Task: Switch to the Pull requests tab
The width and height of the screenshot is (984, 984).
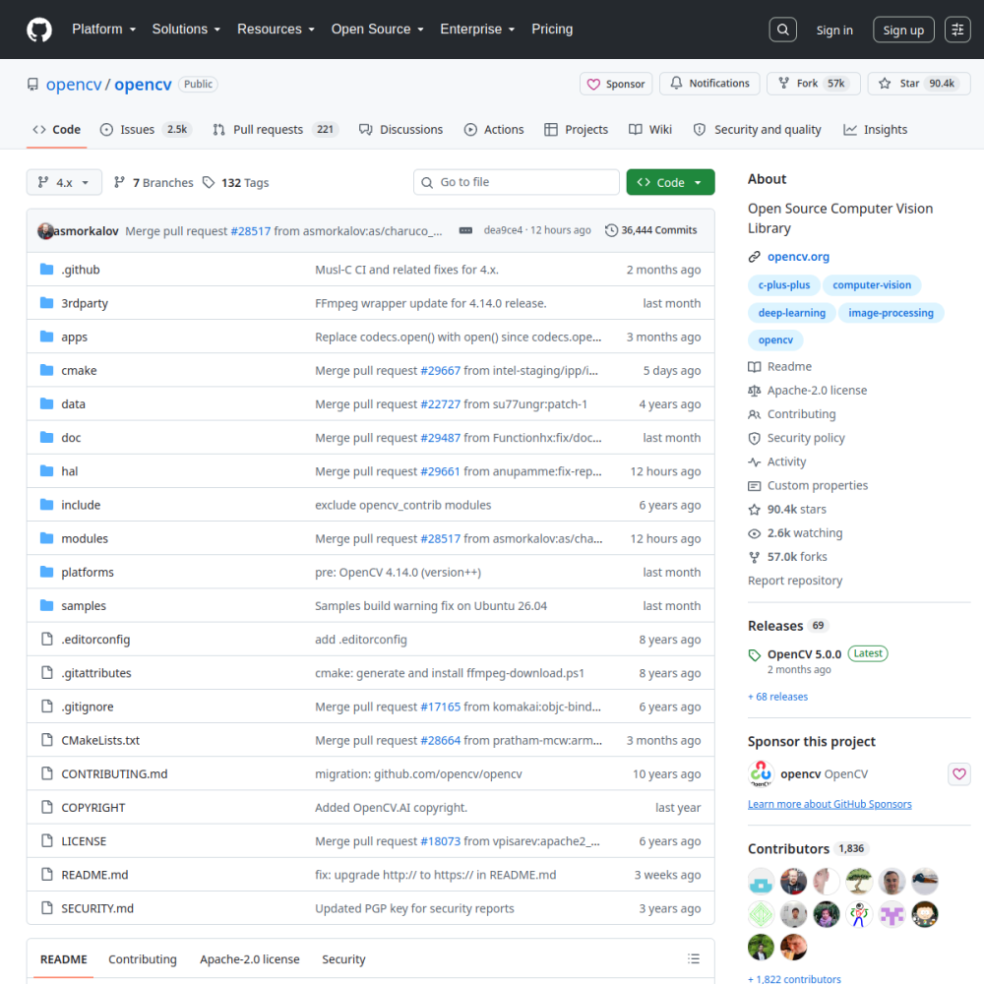Action: pos(277,129)
